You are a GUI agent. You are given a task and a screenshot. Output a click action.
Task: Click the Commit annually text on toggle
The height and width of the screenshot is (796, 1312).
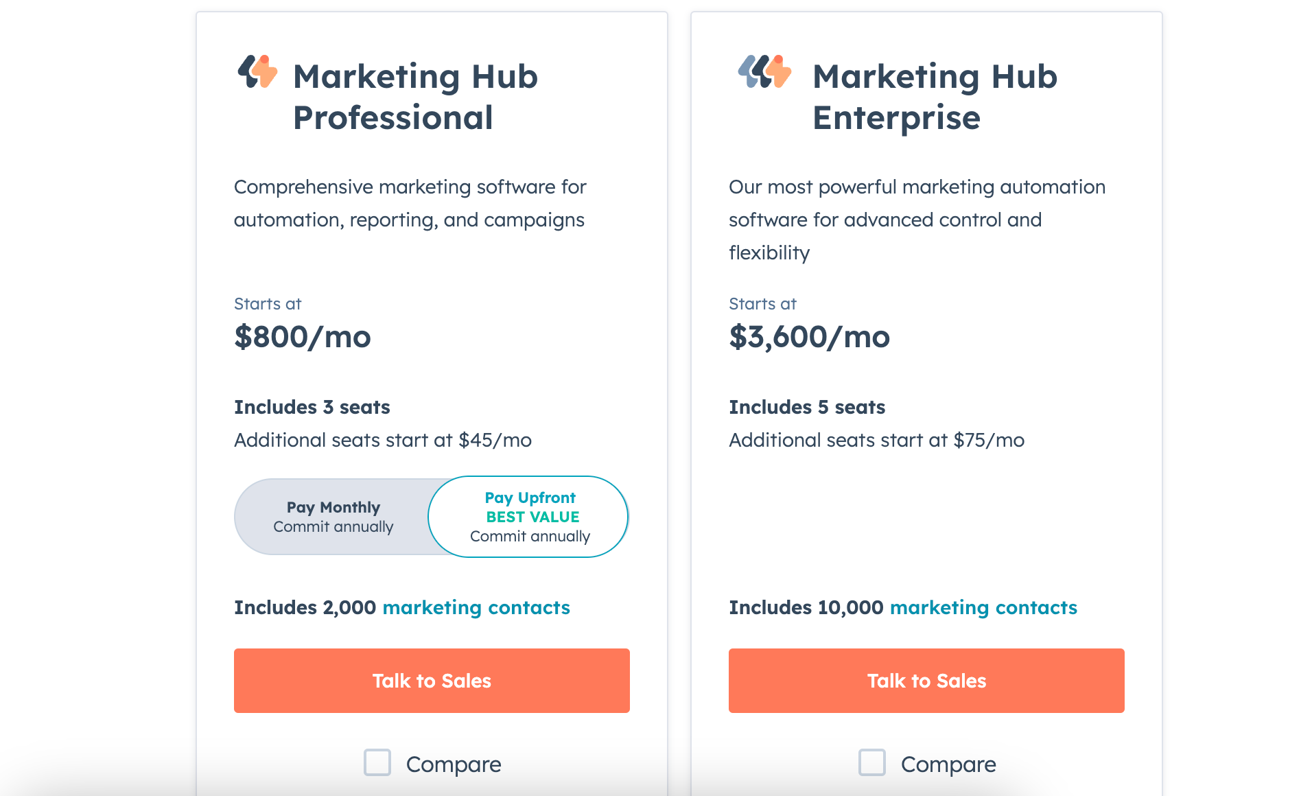point(333,527)
